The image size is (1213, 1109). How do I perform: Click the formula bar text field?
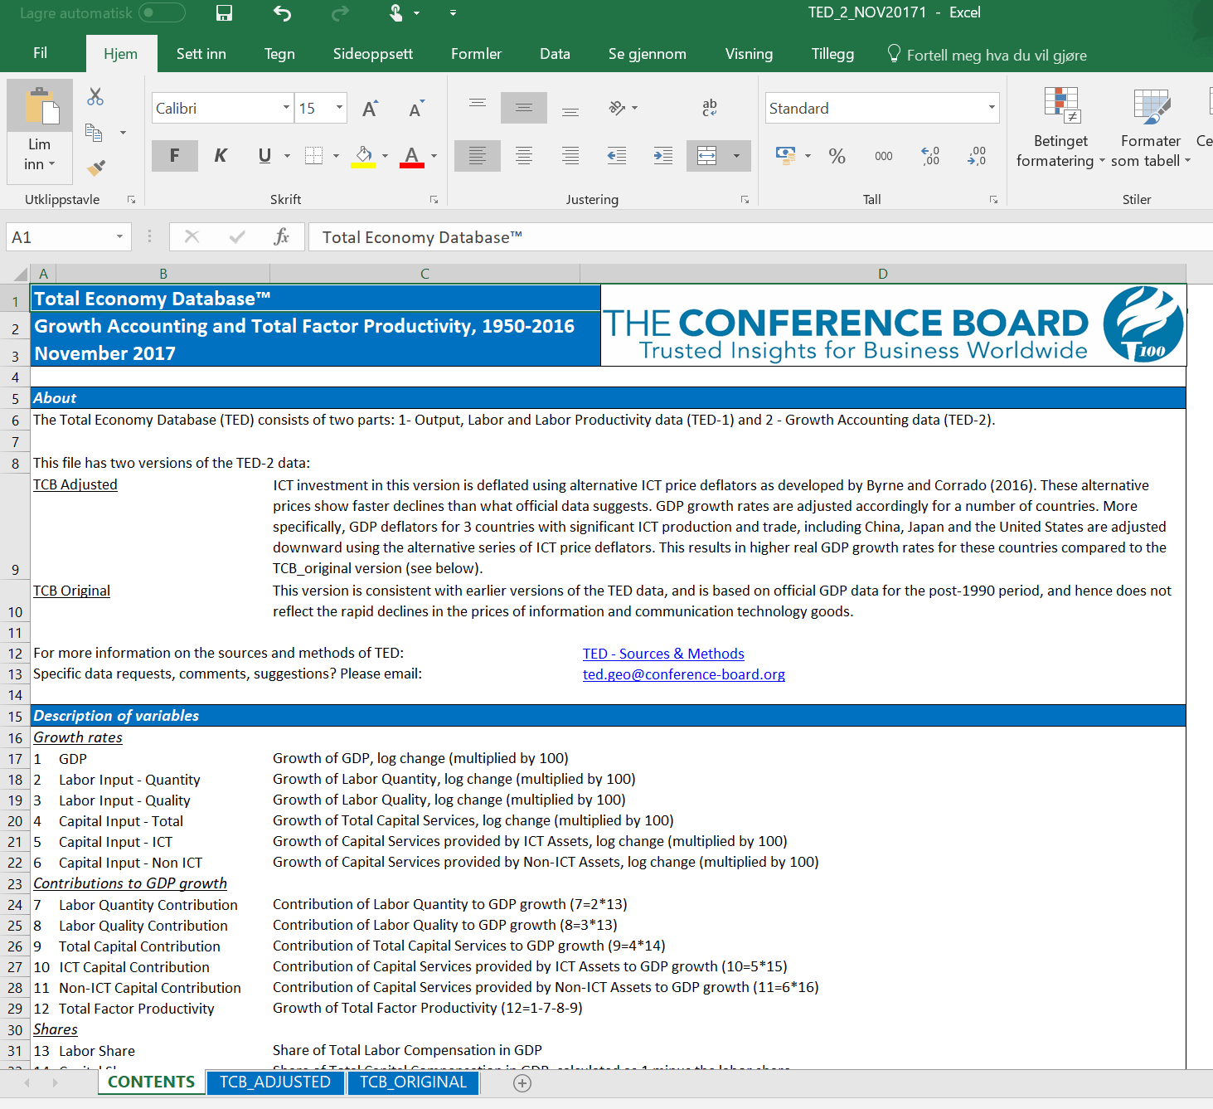(763, 237)
